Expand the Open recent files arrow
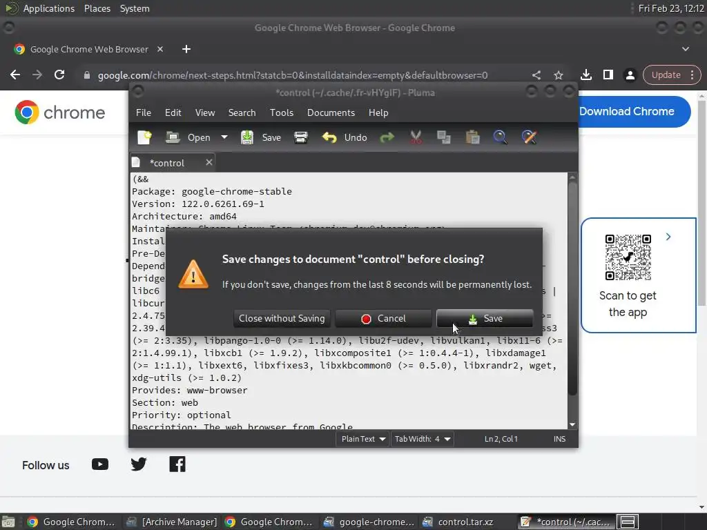 pos(224,137)
